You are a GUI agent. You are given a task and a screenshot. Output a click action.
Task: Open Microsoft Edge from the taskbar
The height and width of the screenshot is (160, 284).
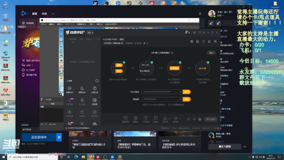[76, 157]
